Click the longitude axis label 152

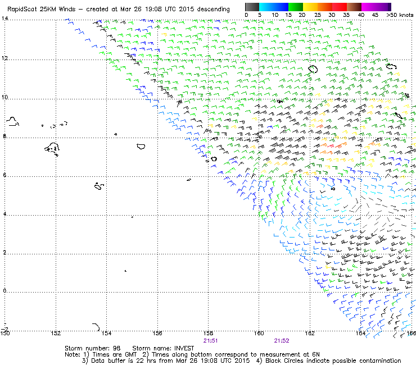point(56,334)
